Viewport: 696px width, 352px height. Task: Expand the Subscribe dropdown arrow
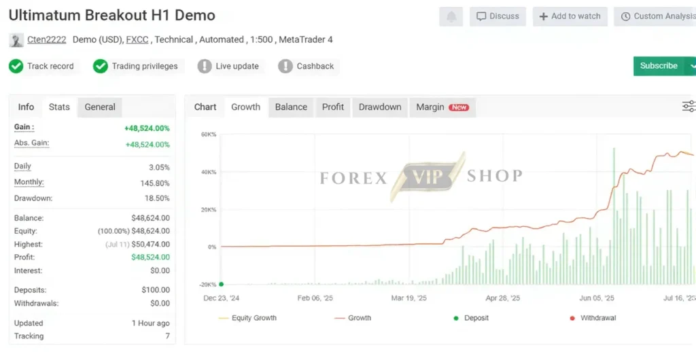691,66
